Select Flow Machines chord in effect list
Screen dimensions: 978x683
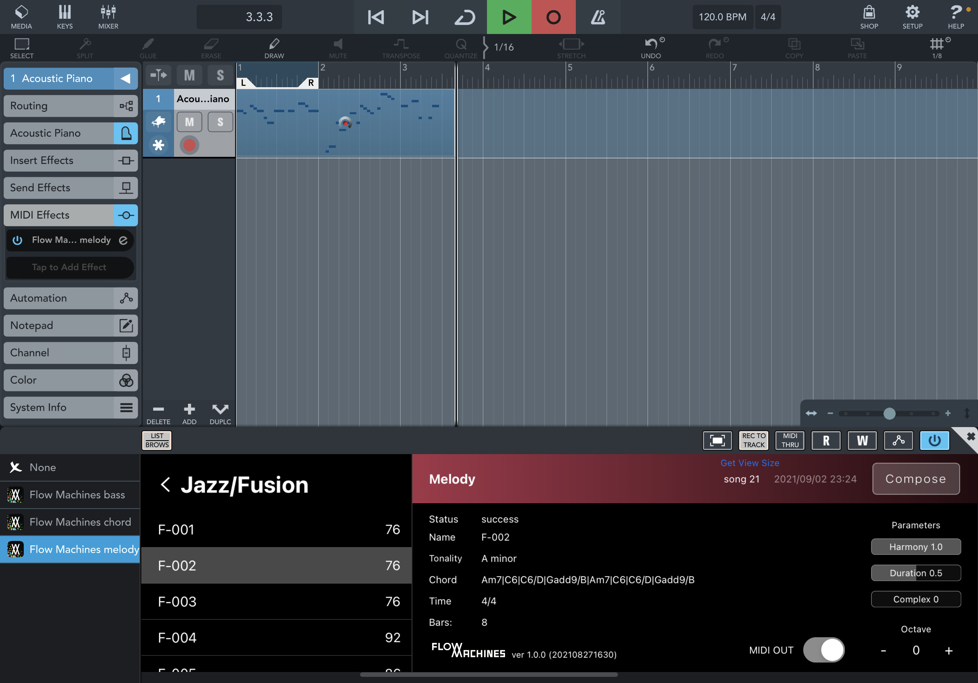[70, 522]
